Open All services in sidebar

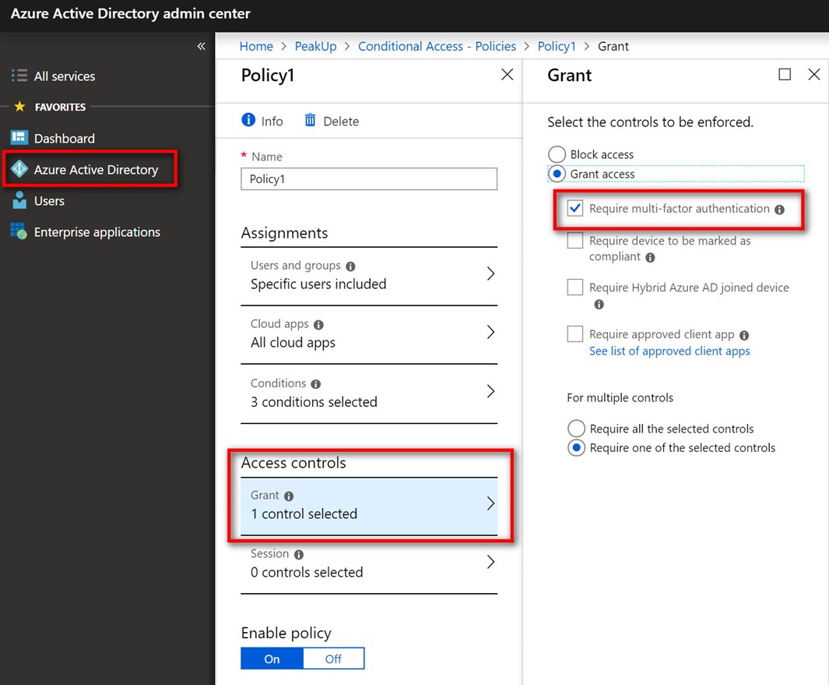[65, 76]
